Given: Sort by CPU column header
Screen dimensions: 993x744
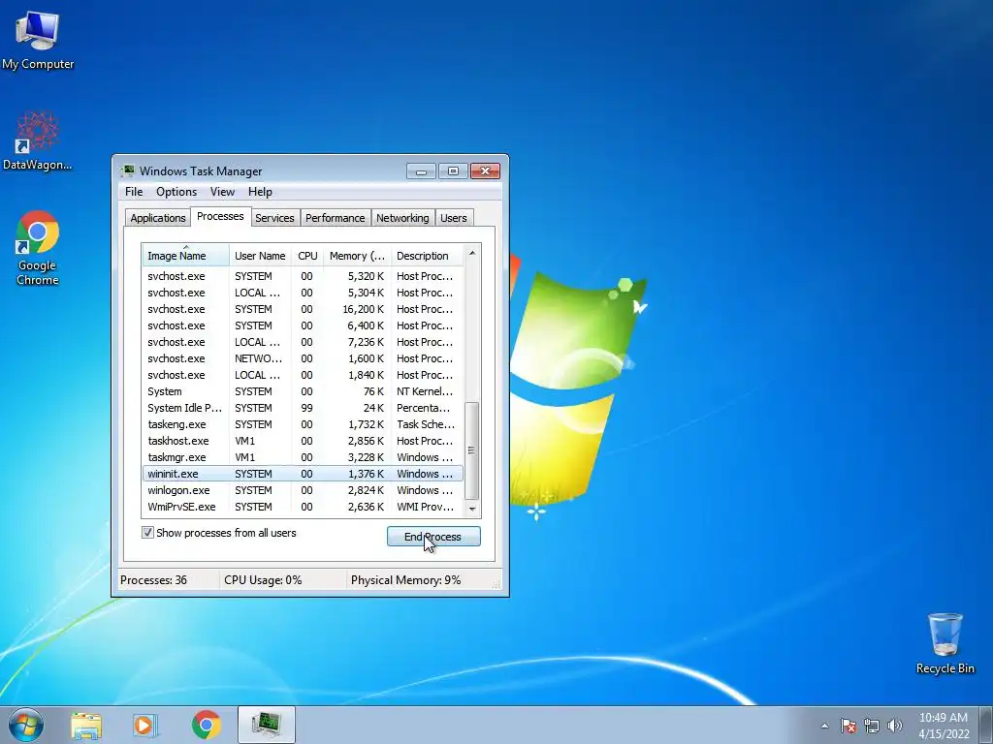Looking at the screenshot, I should [307, 256].
